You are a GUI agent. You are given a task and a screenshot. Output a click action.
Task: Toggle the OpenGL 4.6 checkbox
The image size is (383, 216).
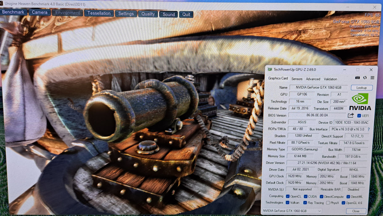click(x=343, y=203)
